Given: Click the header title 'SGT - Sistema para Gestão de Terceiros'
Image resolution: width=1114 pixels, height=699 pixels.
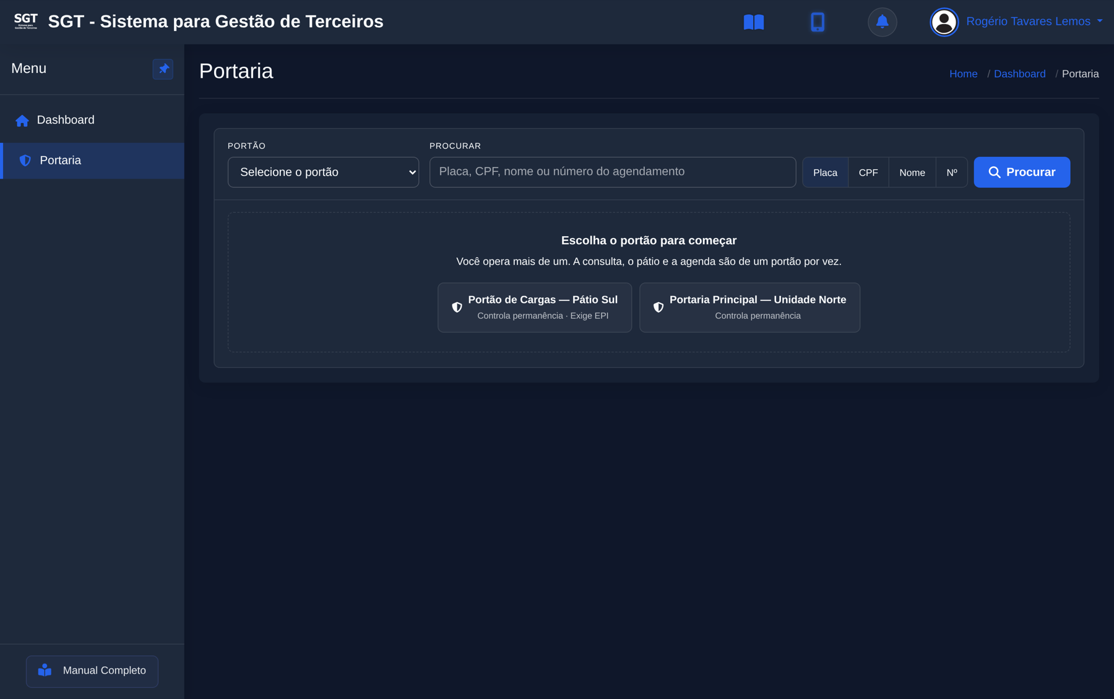Looking at the screenshot, I should pyautogui.click(x=215, y=22).
